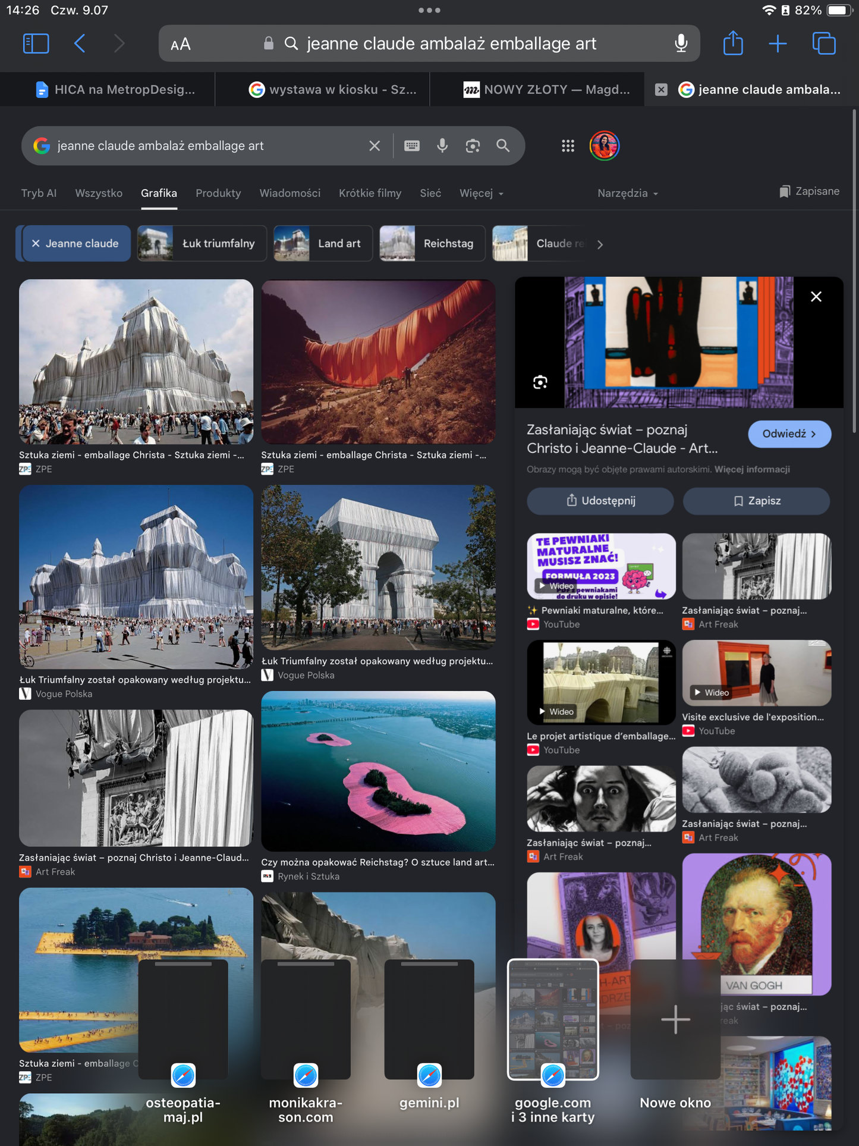
Task: Remove the Jeanne claude filter chip
Action: click(x=36, y=244)
